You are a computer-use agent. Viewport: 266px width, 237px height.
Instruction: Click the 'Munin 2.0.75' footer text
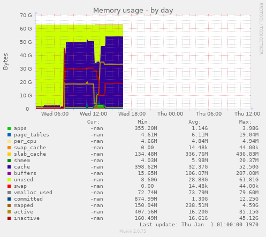pyautogui.click(x=133, y=231)
